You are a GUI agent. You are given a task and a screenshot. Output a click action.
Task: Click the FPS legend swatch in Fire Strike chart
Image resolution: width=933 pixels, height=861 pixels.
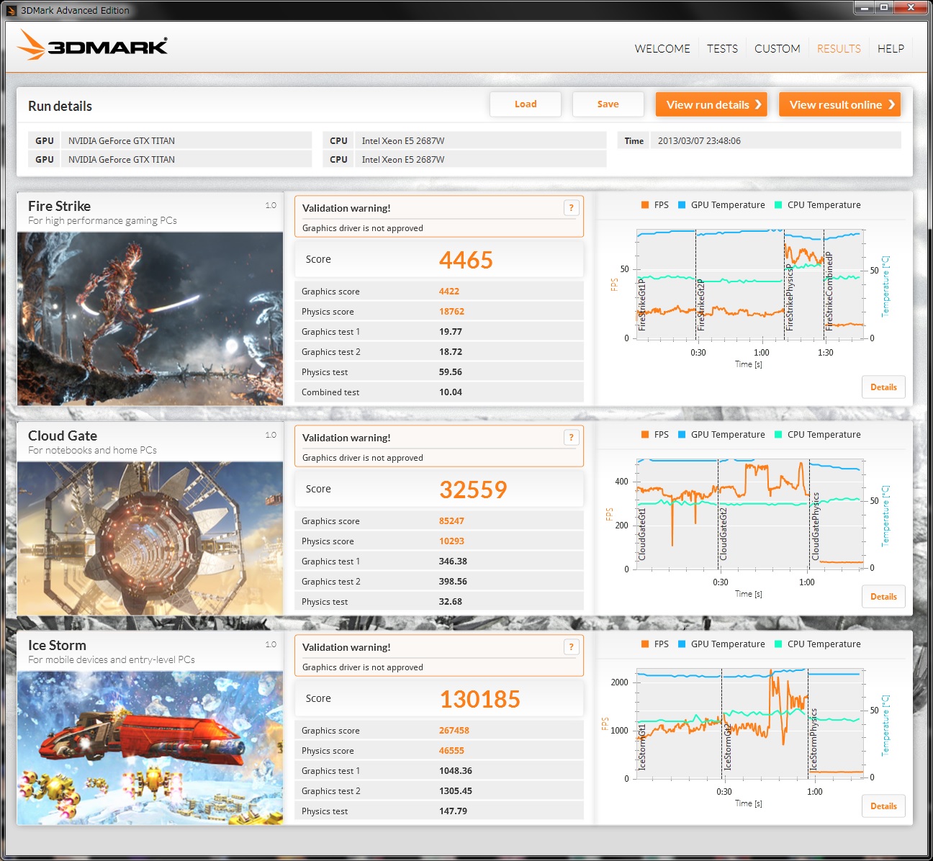[645, 205]
